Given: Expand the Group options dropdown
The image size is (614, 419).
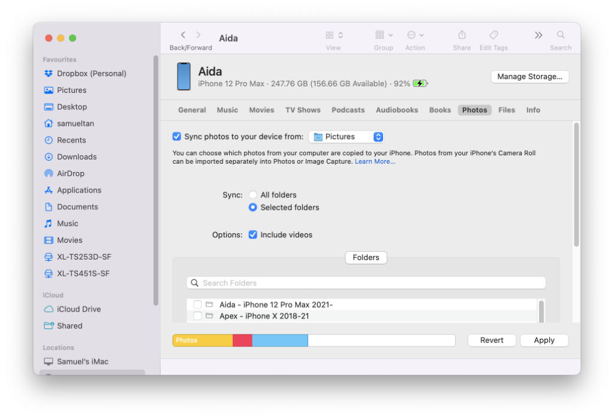Looking at the screenshot, I should click(x=384, y=35).
